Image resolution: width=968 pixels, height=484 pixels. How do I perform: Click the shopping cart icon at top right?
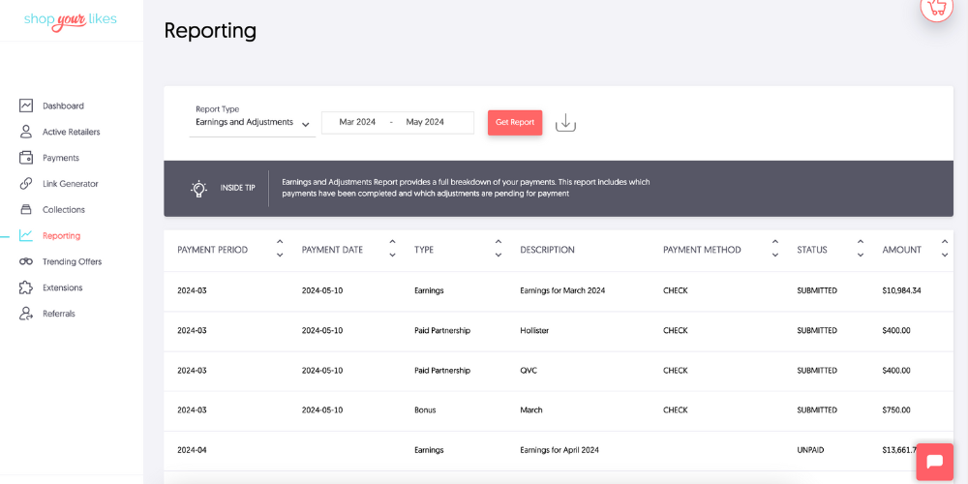[937, 8]
